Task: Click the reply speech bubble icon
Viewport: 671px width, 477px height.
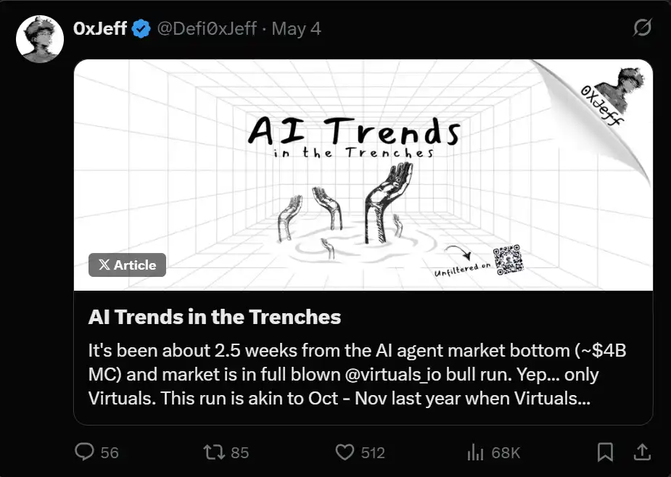Action: click(85, 452)
